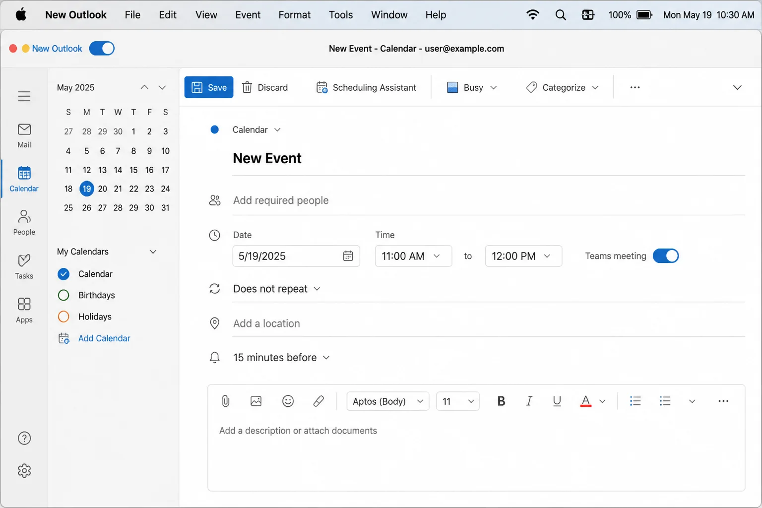762x508 pixels.
Task: Open the 15 minutes before reminder dropdown
Action: [x=281, y=358]
